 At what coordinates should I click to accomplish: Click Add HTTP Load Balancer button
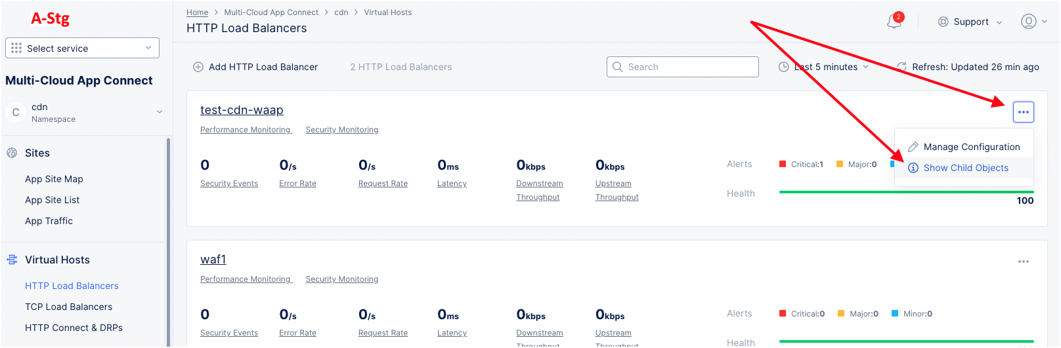point(255,67)
